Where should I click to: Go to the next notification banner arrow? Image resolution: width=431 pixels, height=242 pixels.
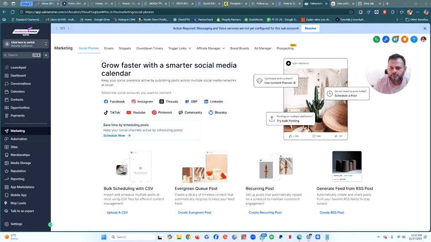69,29
